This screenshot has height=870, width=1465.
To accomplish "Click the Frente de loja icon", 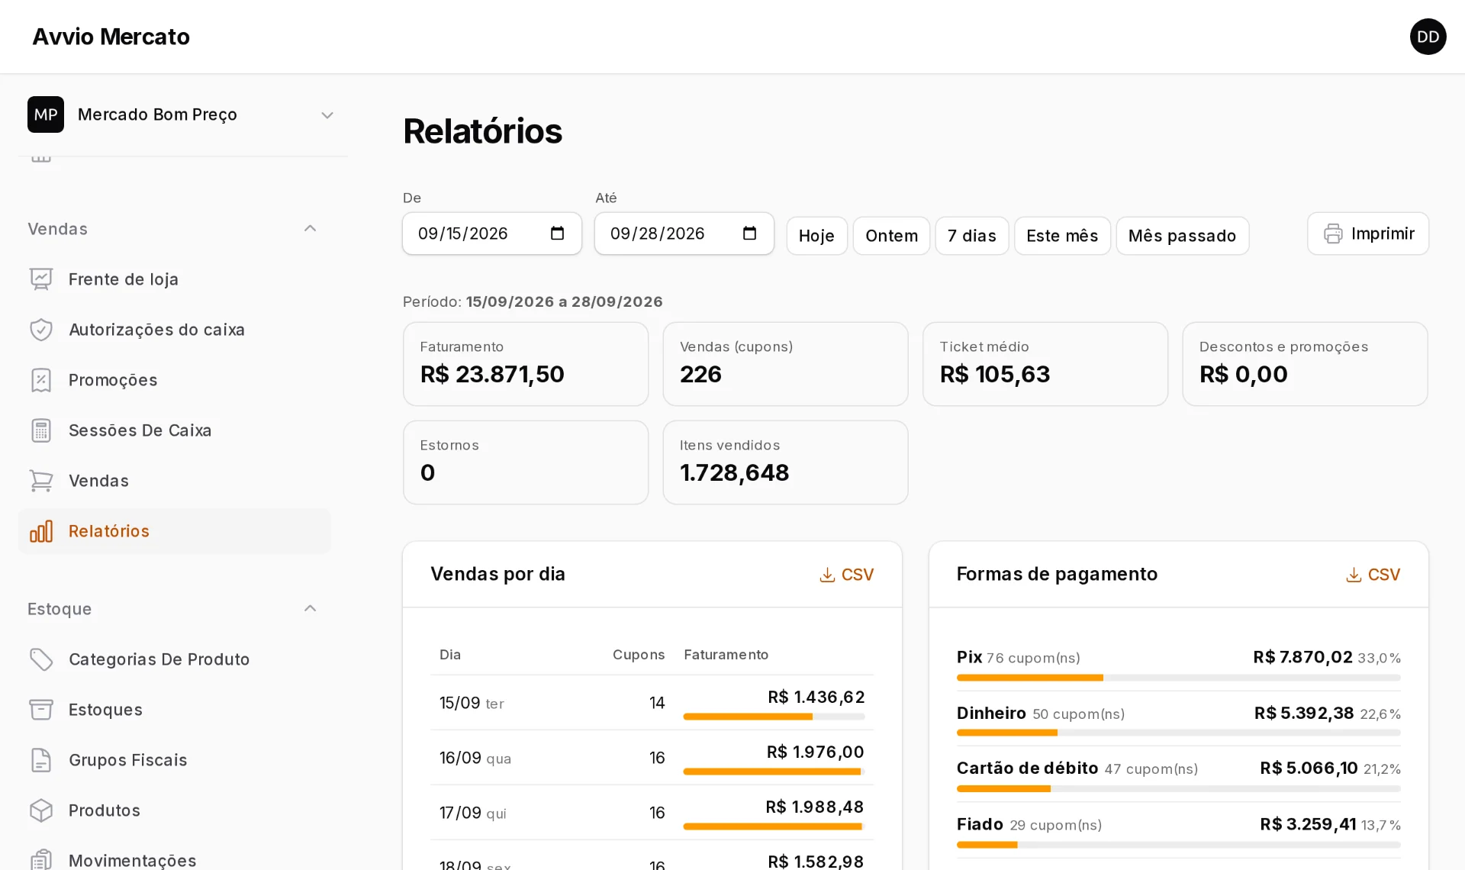I will (41, 279).
